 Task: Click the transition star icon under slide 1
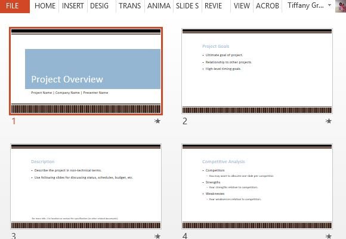click(x=157, y=121)
